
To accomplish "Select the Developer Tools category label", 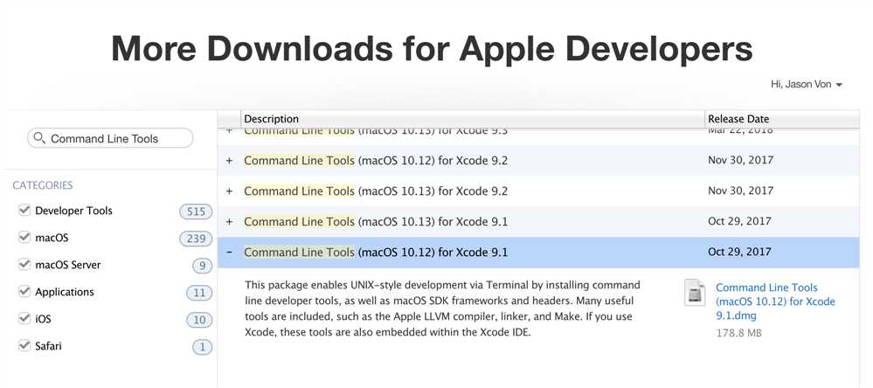I will point(73,211).
